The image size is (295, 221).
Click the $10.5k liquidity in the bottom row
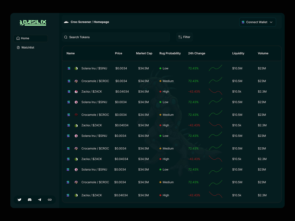pos(237,195)
